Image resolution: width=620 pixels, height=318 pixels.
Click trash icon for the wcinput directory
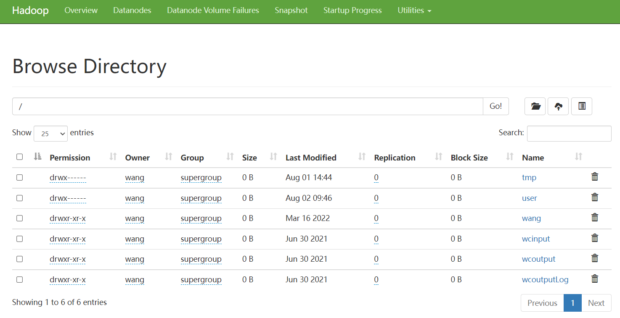595,238
